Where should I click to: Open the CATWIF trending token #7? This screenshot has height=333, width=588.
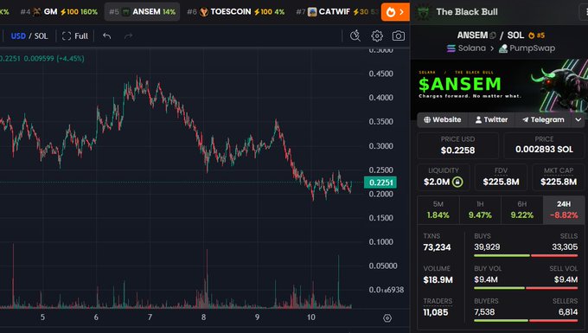click(336, 11)
